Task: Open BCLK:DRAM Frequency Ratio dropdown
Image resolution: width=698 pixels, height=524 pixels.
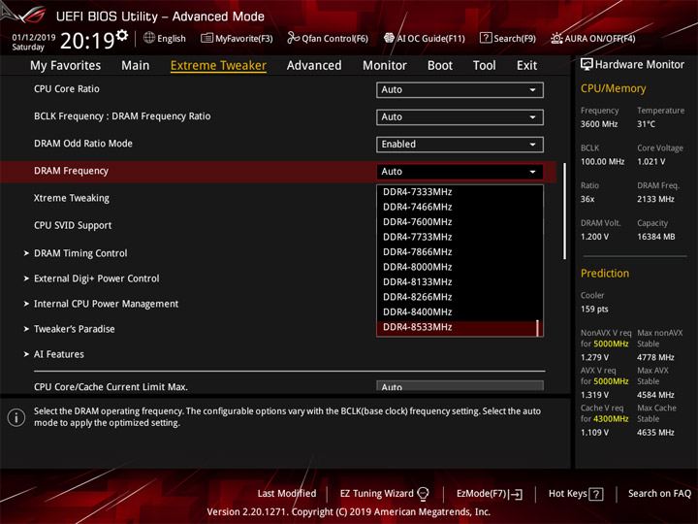Action: (x=460, y=116)
